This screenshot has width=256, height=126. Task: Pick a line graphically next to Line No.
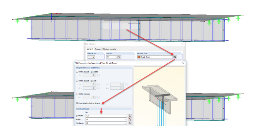coord(119,57)
